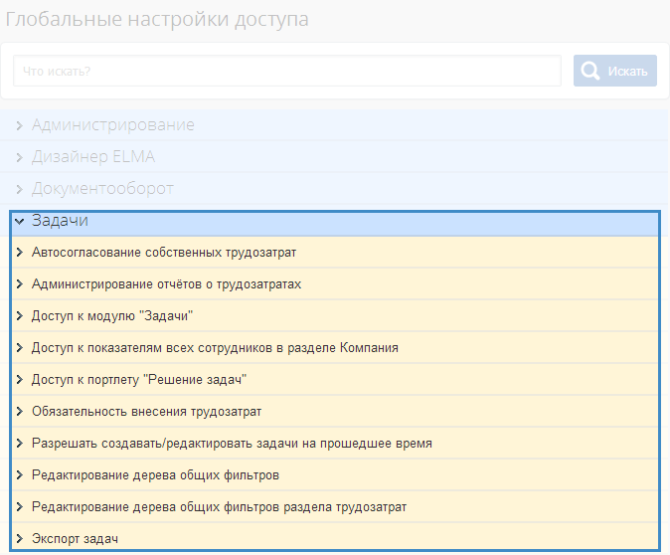Expand arrow beside Автосогласование собственных трудозатрат
670x555 pixels.
tap(19, 253)
